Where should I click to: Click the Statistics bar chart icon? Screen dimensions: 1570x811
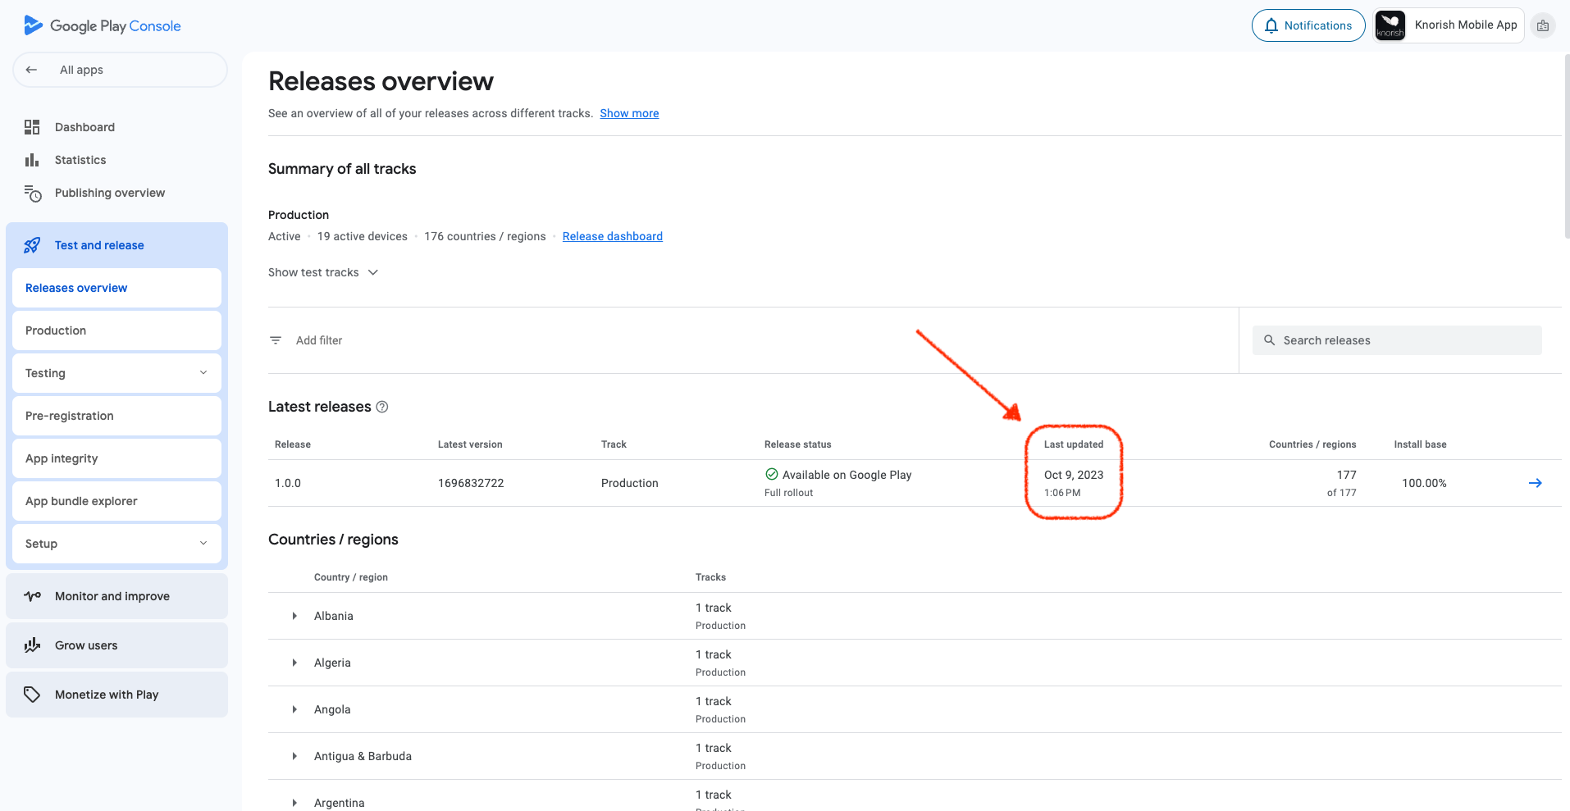point(32,160)
